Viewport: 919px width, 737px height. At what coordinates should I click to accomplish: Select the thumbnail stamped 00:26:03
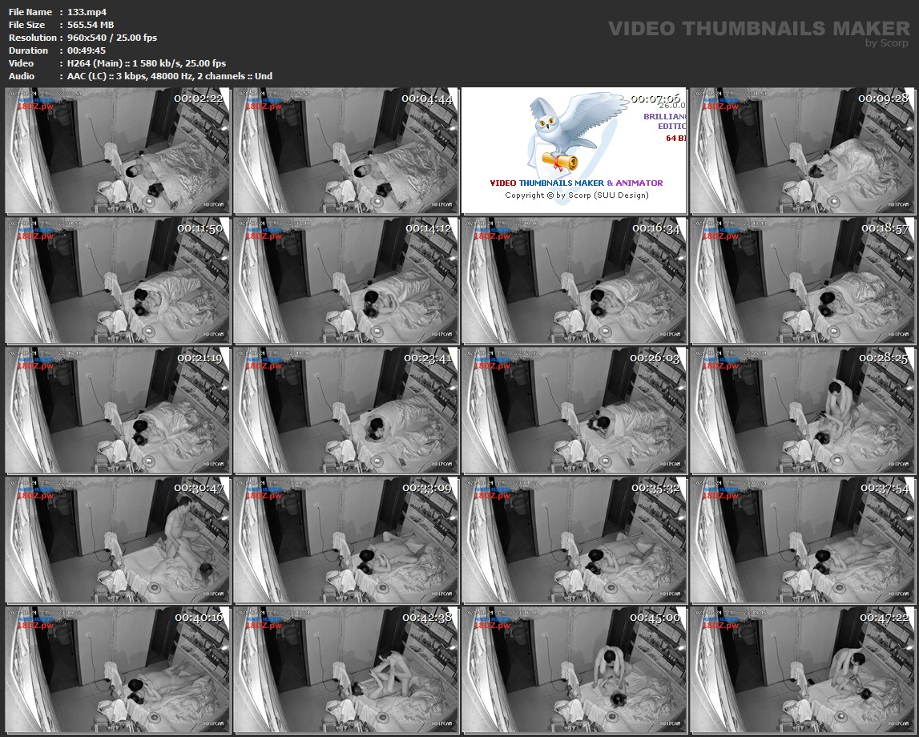574,411
